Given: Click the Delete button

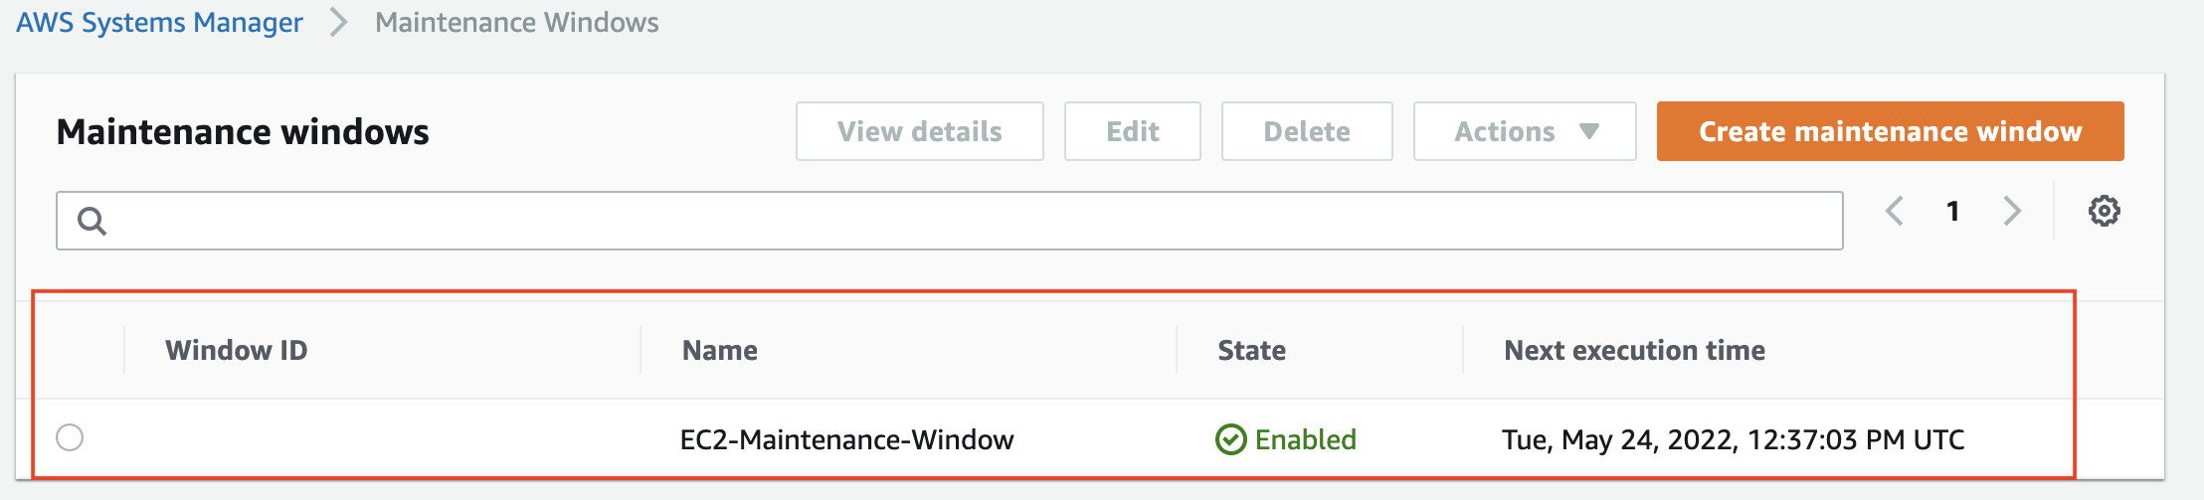Looking at the screenshot, I should click(x=1307, y=131).
